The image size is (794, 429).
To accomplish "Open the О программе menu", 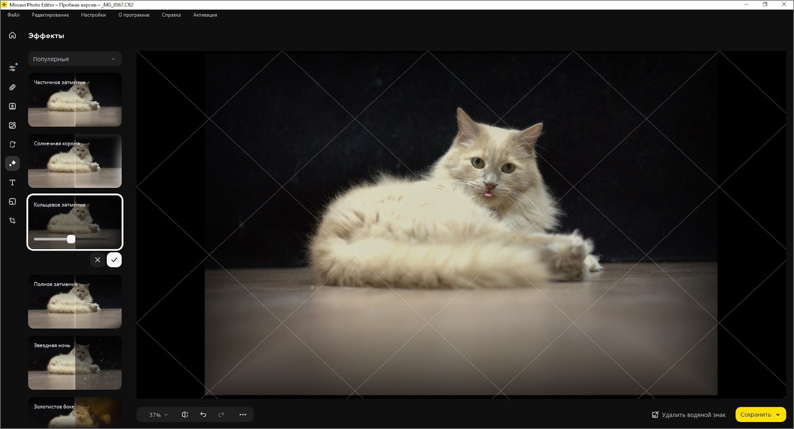I will (134, 15).
